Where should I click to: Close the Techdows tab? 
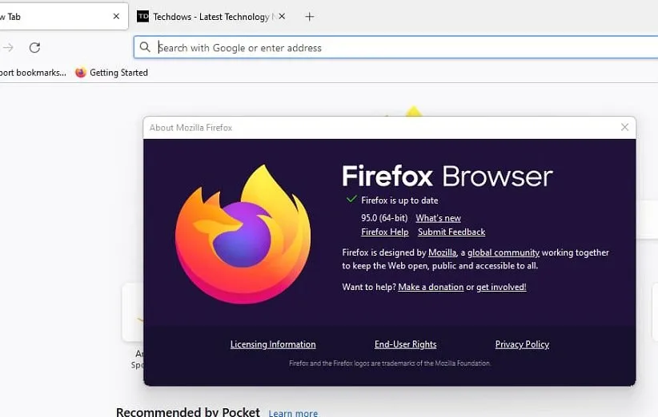pos(282,16)
